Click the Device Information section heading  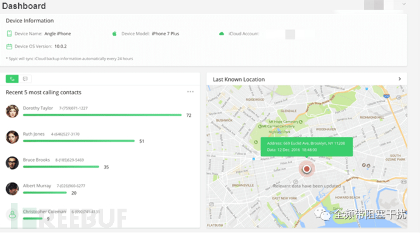[30, 21]
